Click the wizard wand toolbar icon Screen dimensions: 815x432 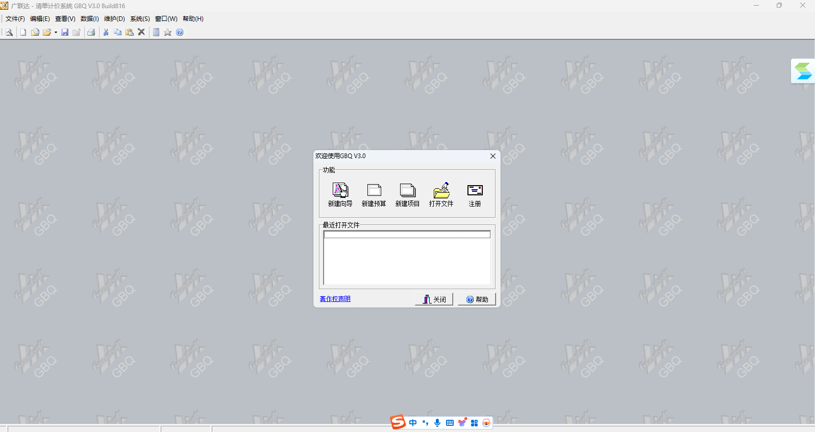point(9,32)
